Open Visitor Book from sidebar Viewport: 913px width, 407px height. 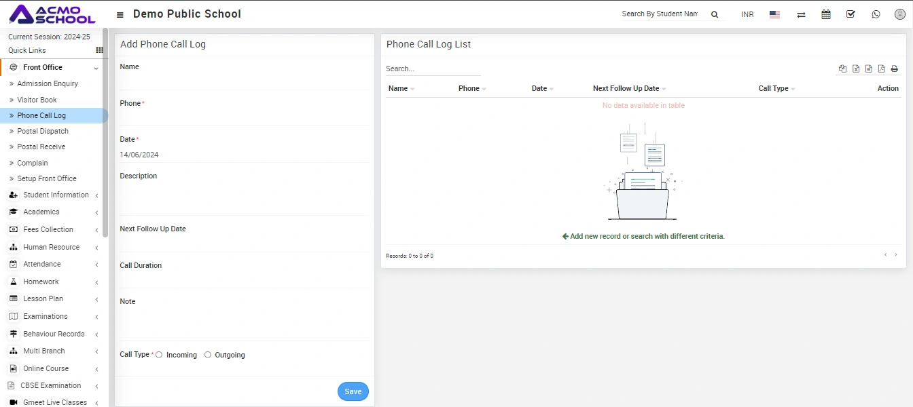pyautogui.click(x=37, y=100)
